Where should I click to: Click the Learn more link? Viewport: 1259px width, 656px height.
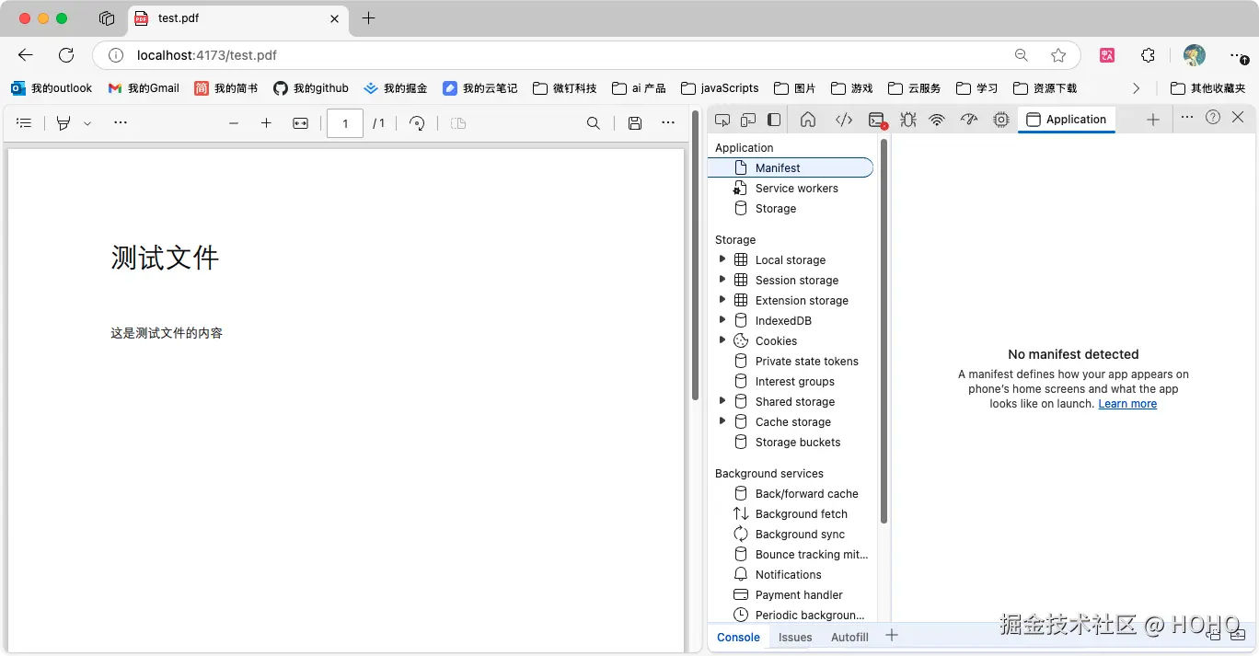point(1127,404)
